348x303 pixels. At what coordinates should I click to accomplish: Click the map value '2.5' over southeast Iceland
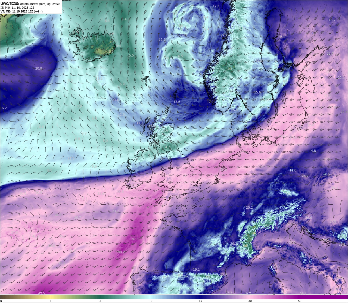pyautogui.click(x=111, y=51)
